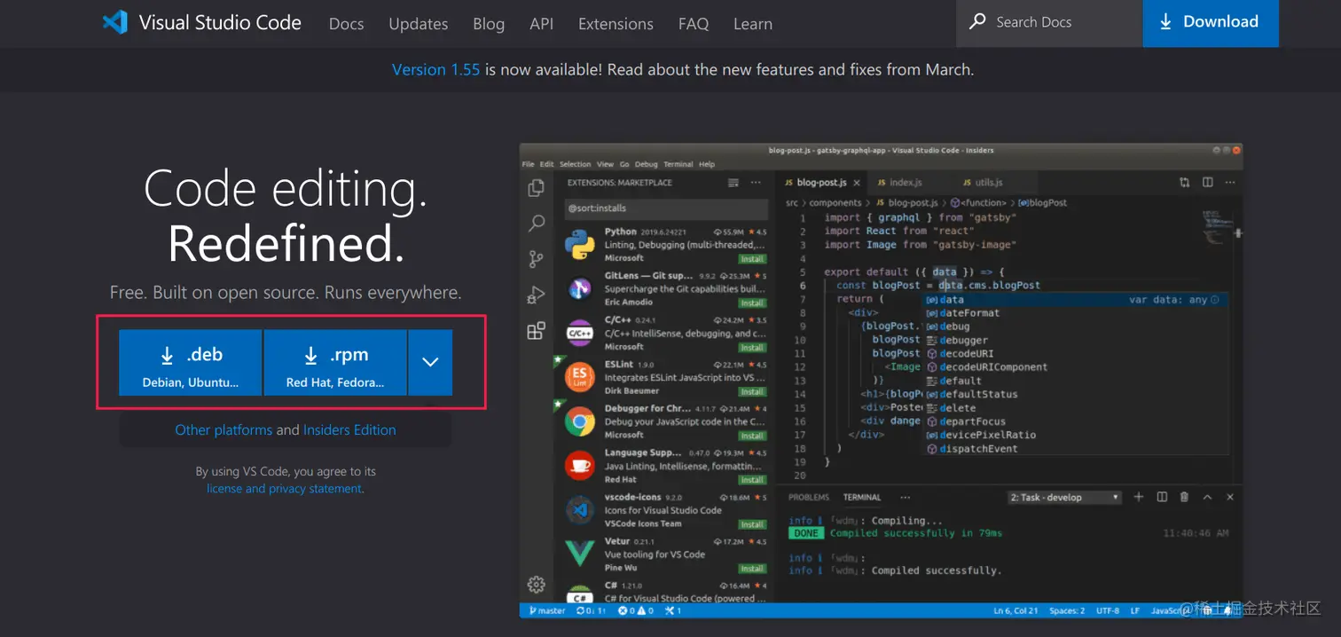1341x637 pixels.
Task: Click the blue Download button
Action: click(x=1211, y=23)
